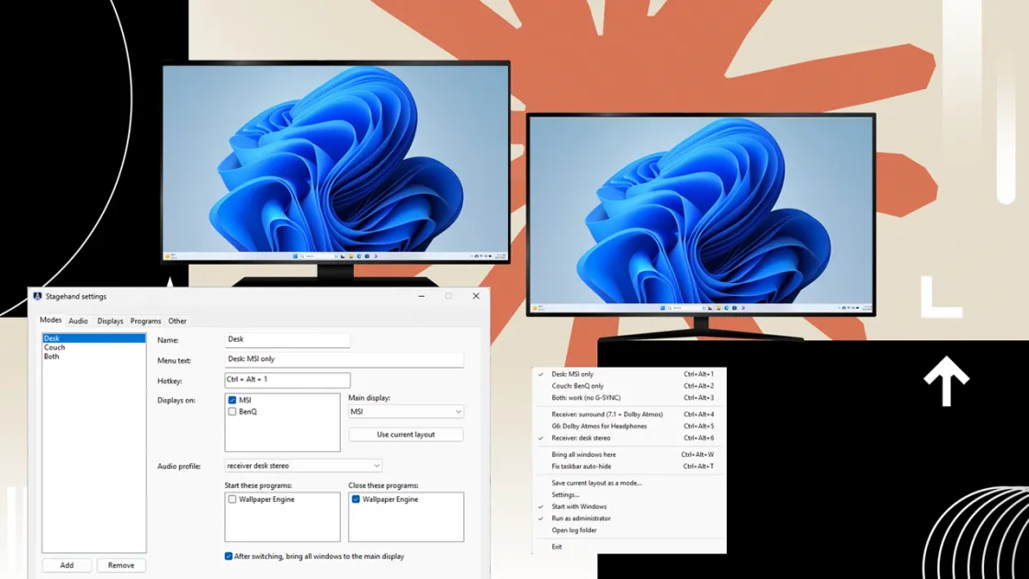Toggle Start with Windows in the menu
Screen dimensions: 1029x579
point(628,506)
